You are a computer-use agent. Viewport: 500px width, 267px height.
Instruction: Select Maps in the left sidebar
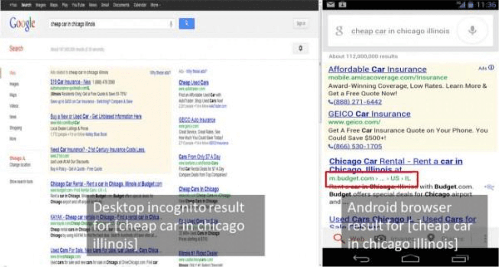coord(13,95)
